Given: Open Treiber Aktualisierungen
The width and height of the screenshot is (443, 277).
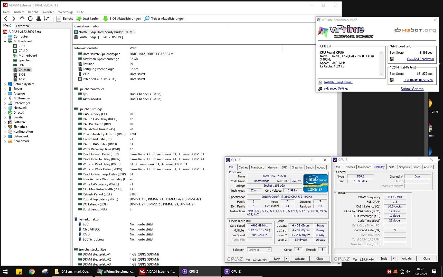Looking at the screenshot, I should (165, 18).
